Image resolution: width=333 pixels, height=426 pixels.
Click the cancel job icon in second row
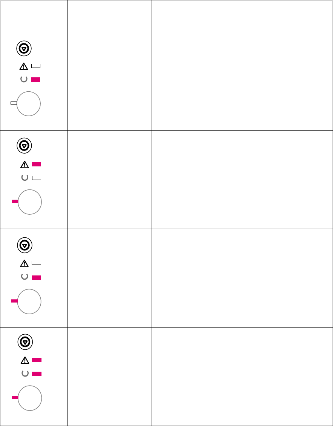click(x=25, y=146)
